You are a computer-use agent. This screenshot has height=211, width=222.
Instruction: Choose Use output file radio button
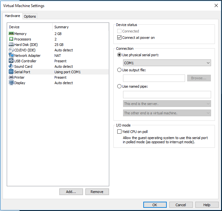tap(120, 70)
